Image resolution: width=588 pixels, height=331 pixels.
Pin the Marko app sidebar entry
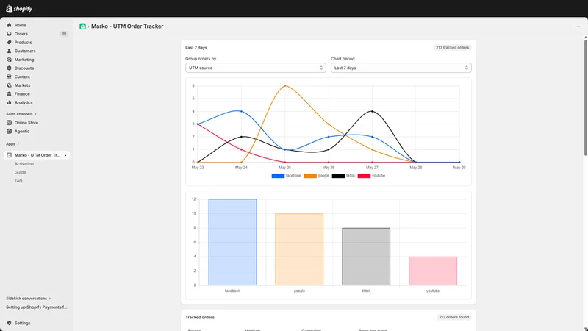(x=65, y=155)
